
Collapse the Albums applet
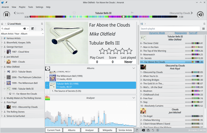click(134, 68)
